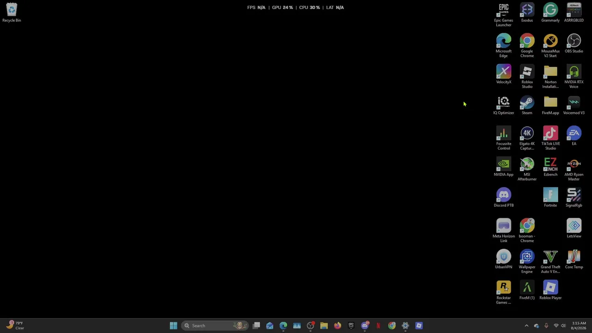
Task: Select the Wallpaper Engine desktop shortcut
Action: click(527, 262)
